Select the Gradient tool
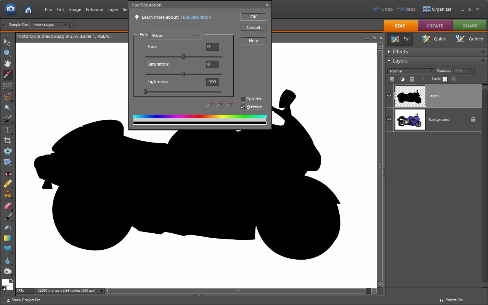This screenshot has height=305, width=488. pos(7,238)
